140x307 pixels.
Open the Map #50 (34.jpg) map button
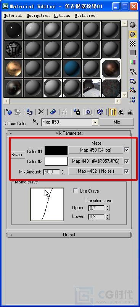click(96, 150)
